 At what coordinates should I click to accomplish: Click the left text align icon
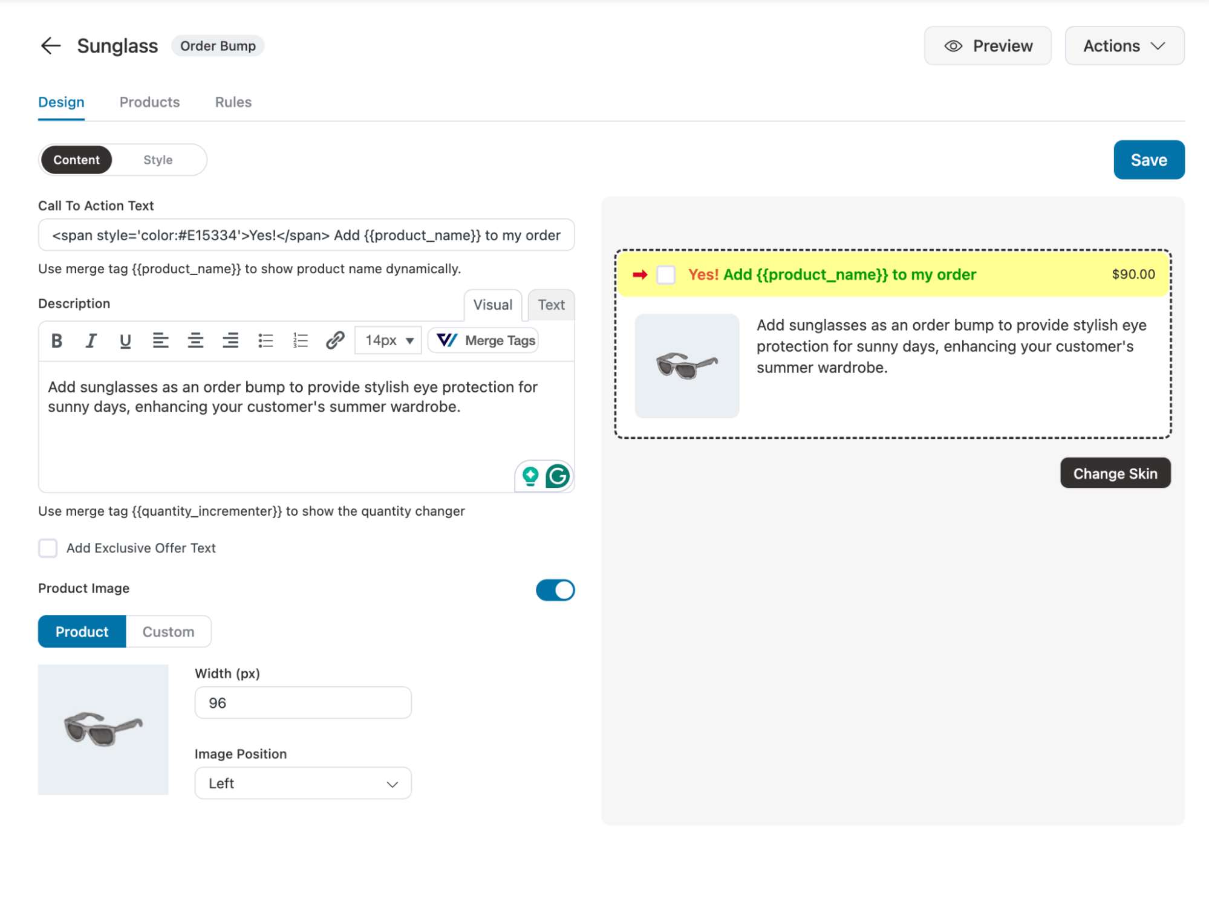[159, 340]
